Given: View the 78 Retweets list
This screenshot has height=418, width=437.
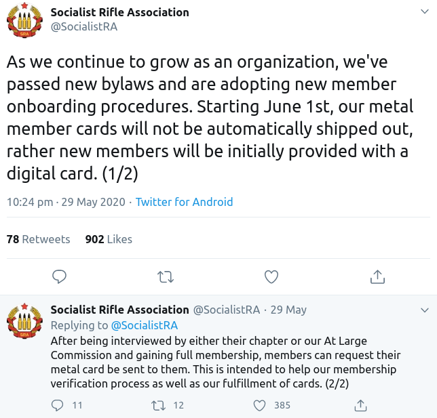Looking at the screenshot, I should pos(38,239).
